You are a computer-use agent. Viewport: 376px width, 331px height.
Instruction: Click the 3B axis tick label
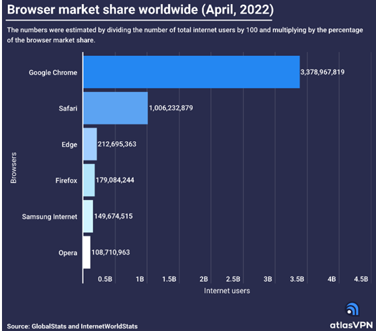pyautogui.click(x=268, y=279)
